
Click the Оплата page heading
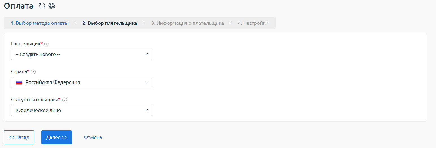point(18,6)
